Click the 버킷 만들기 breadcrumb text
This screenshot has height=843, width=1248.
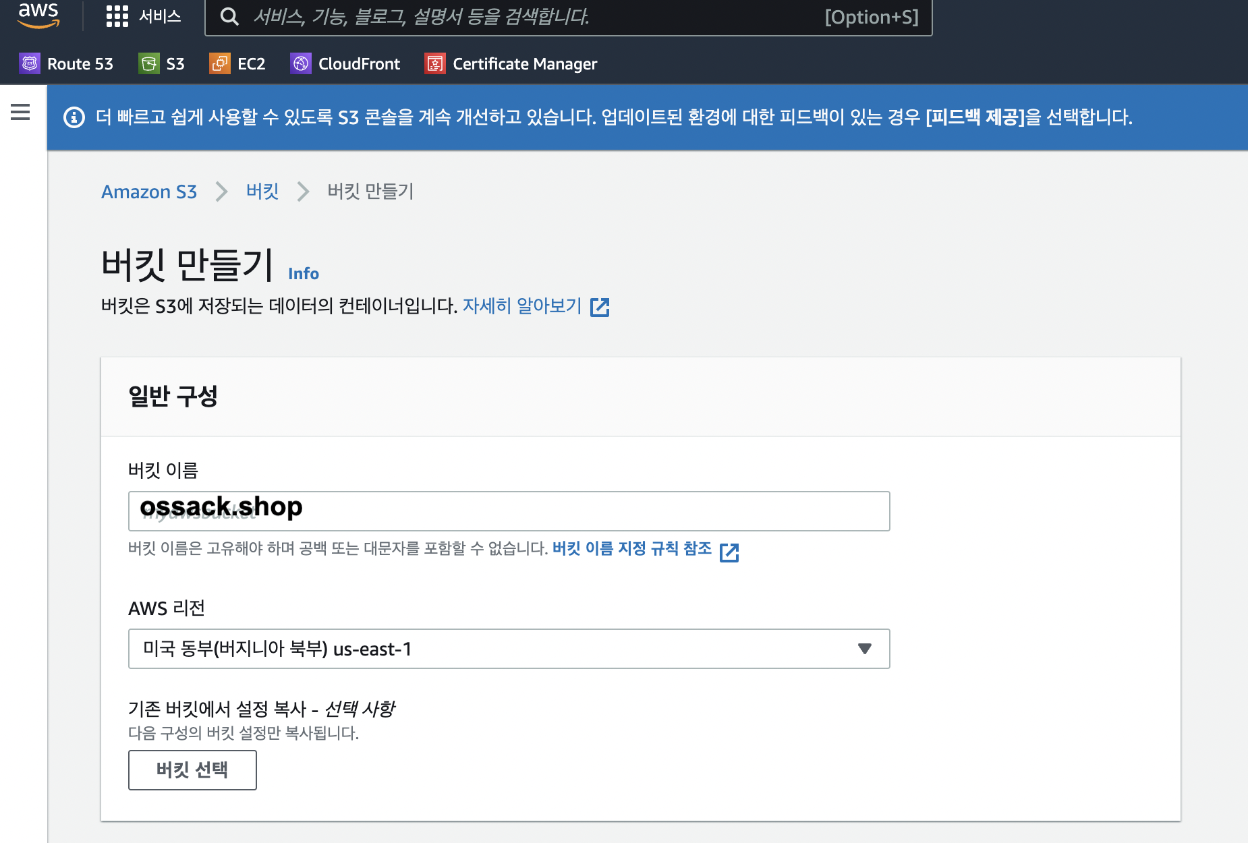pos(370,192)
